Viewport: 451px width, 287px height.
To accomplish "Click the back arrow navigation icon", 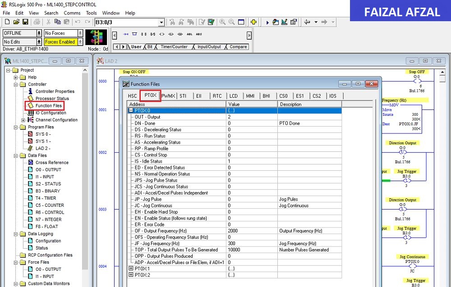I will 307,22.
